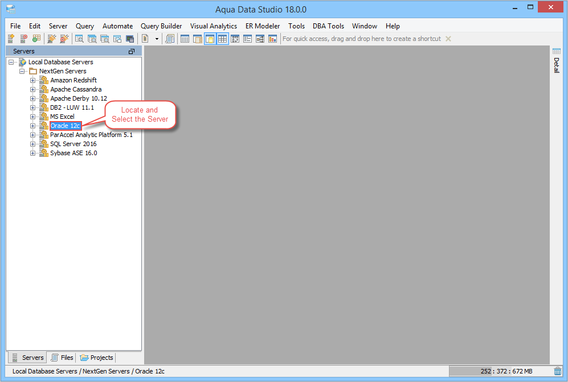Viewport: 568px width, 382px height.
Task: Click the quick access shortcut drop area
Action: coord(362,39)
